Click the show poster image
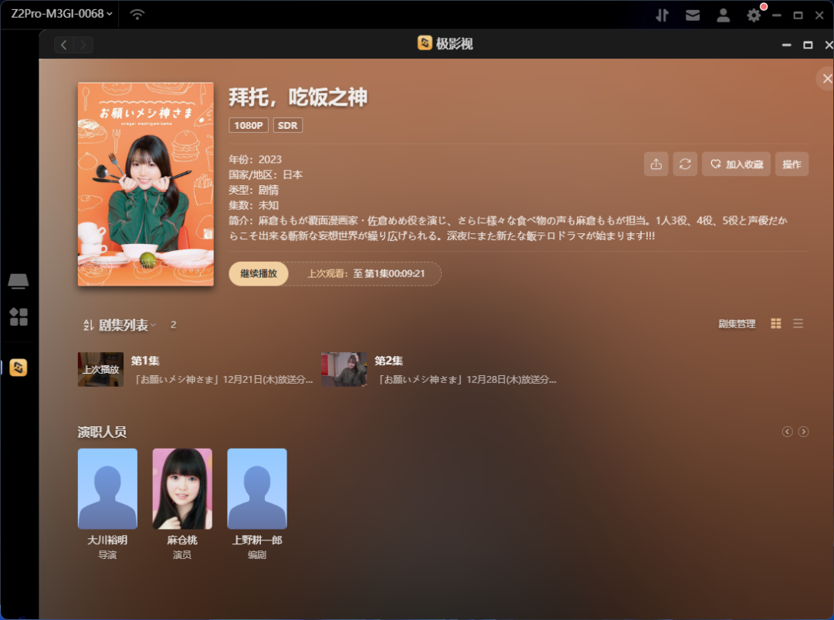834x620 pixels. point(146,184)
